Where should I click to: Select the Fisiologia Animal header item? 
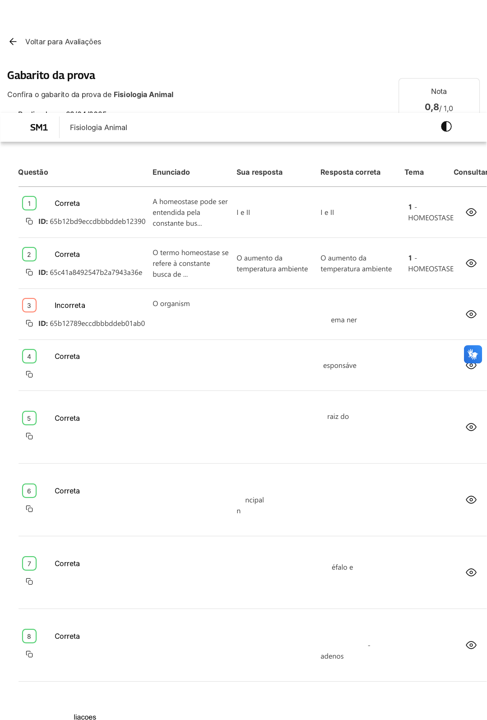point(98,127)
